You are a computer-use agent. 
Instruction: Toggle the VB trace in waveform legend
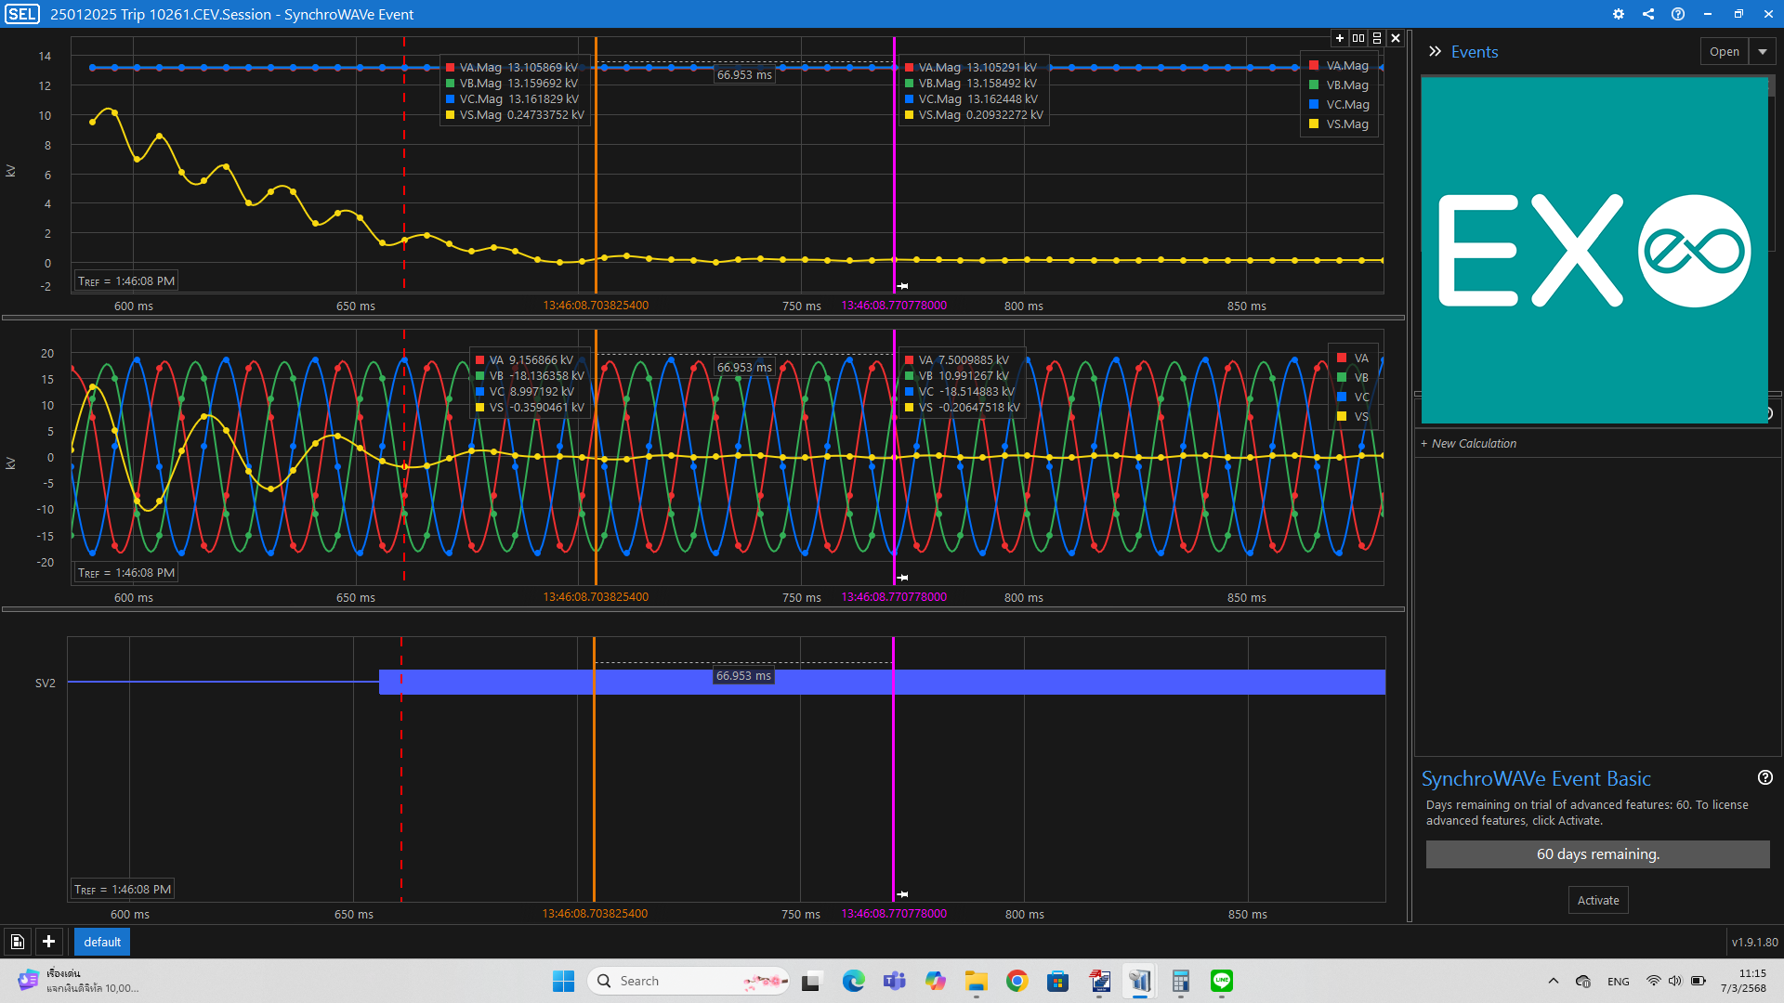coord(1360,378)
